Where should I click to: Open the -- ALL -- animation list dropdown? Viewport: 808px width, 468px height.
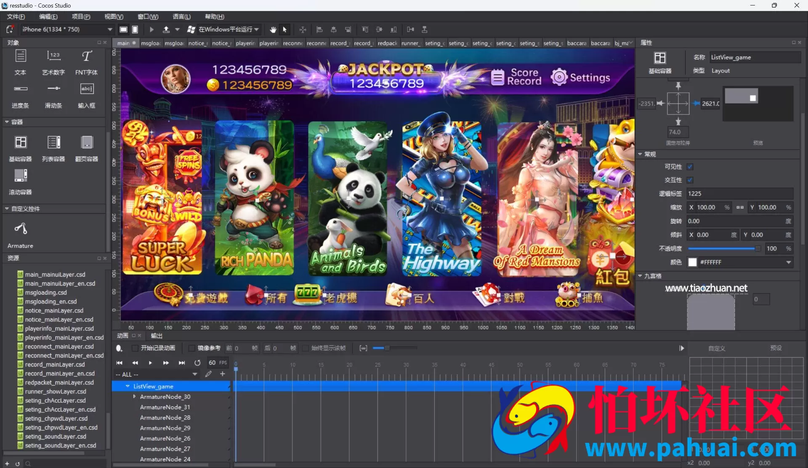[x=156, y=374]
